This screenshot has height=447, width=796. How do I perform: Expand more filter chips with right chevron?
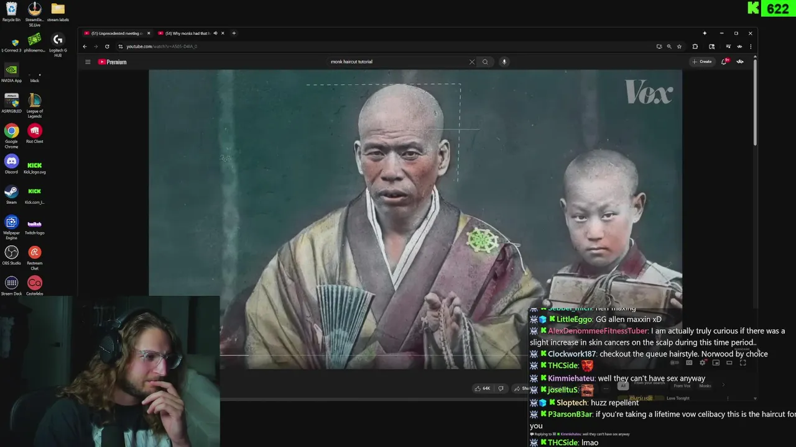(723, 386)
